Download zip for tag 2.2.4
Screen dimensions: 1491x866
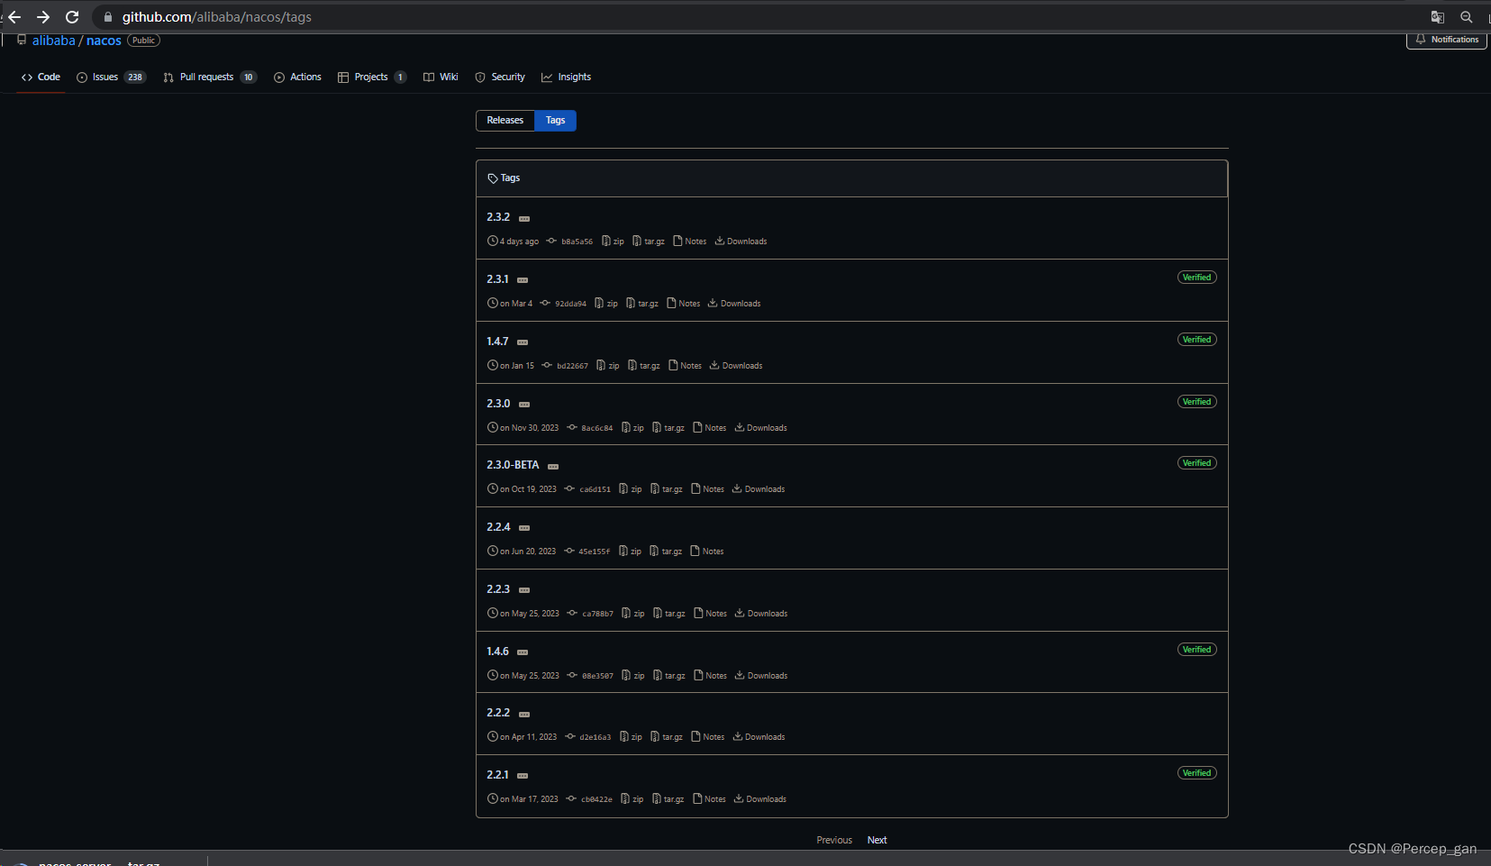point(630,552)
